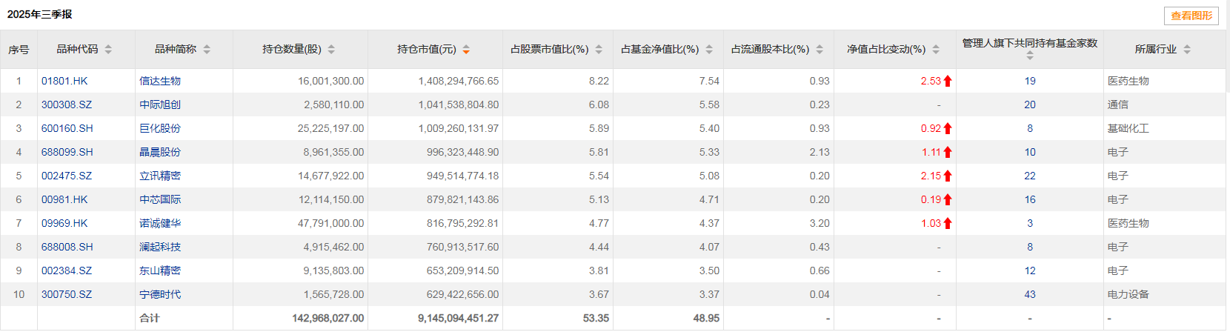Click 通信 industry cell
1230x332 pixels.
coord(1118,104)
